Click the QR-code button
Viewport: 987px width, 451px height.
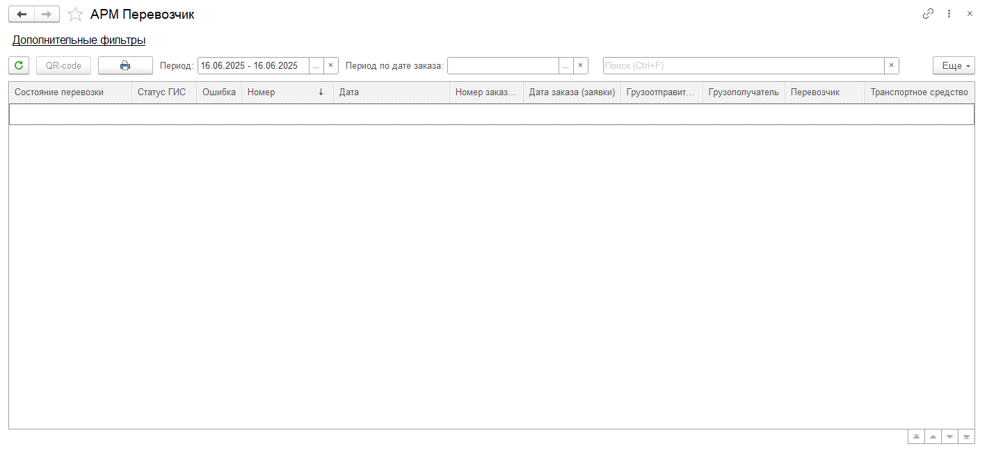coord(63,65)
